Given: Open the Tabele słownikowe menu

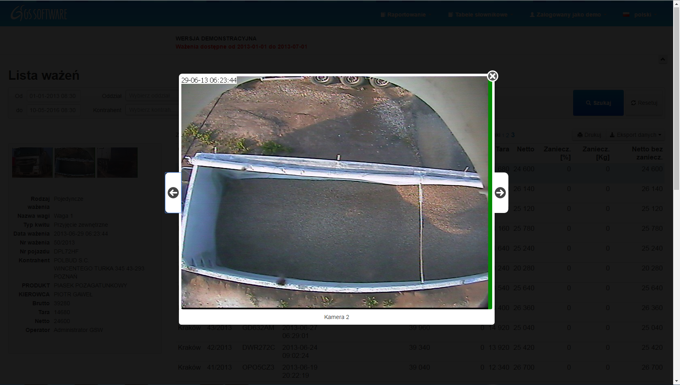Looking at the screenshot, I should point(481,15).
